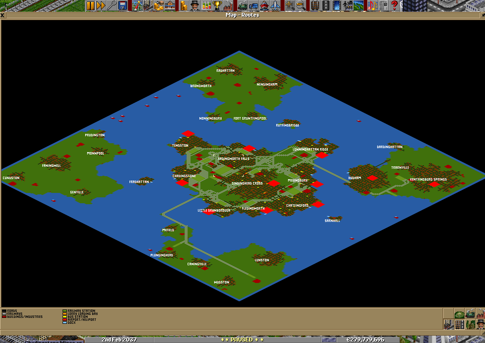
Task: Click the Fradhattan island label
Action: click(139, 182)
